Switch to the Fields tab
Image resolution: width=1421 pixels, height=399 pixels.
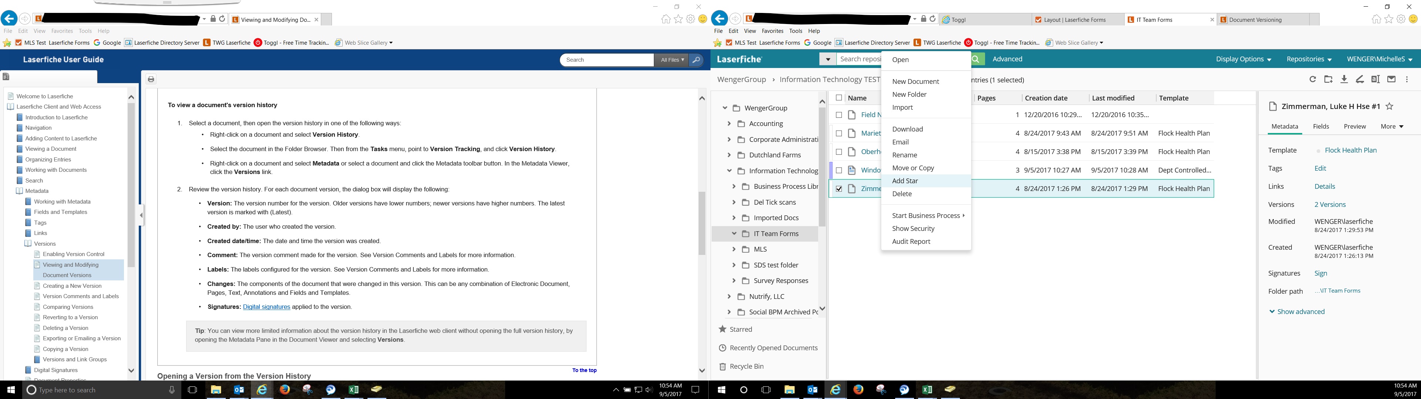tap(1321, 126)
